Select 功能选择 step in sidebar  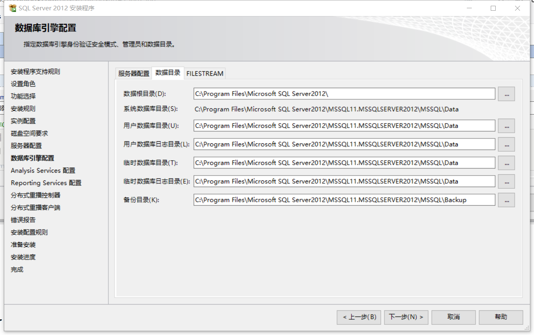[23, 96]
